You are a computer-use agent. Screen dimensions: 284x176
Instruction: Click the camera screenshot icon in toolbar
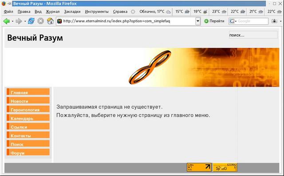tap(274, 21)
